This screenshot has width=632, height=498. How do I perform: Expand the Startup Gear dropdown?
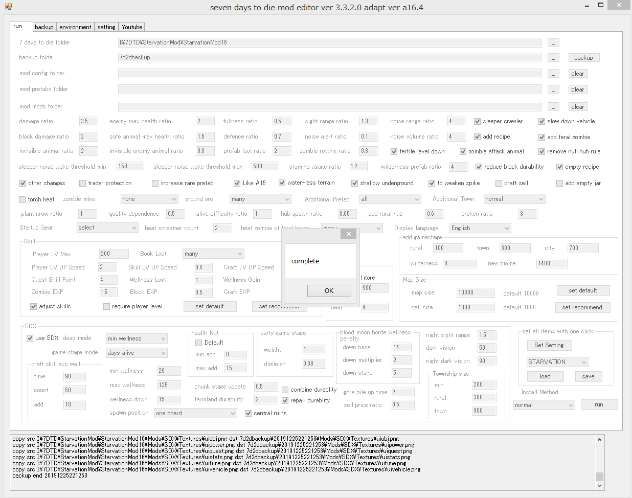point(107,228)
